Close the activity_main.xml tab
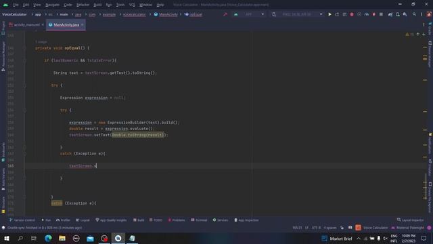 click(43, 25)
